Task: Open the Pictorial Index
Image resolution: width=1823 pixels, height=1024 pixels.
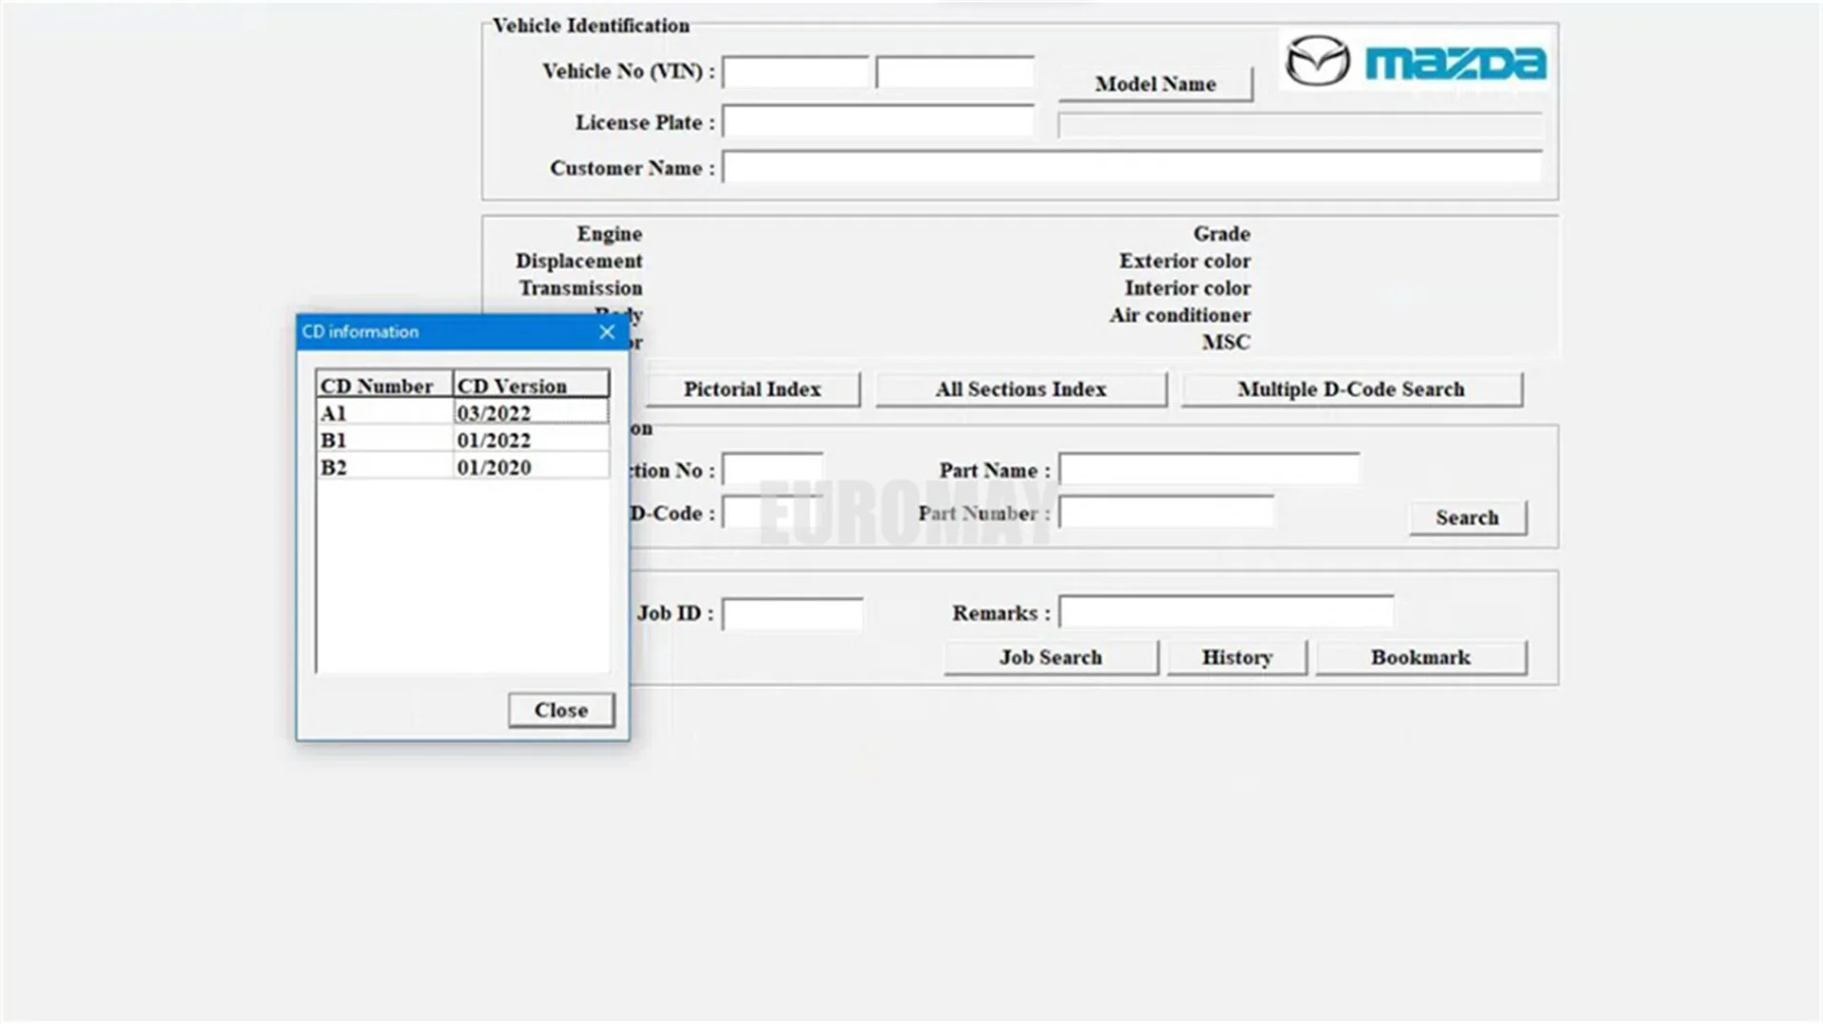Action: click(752, 389)
